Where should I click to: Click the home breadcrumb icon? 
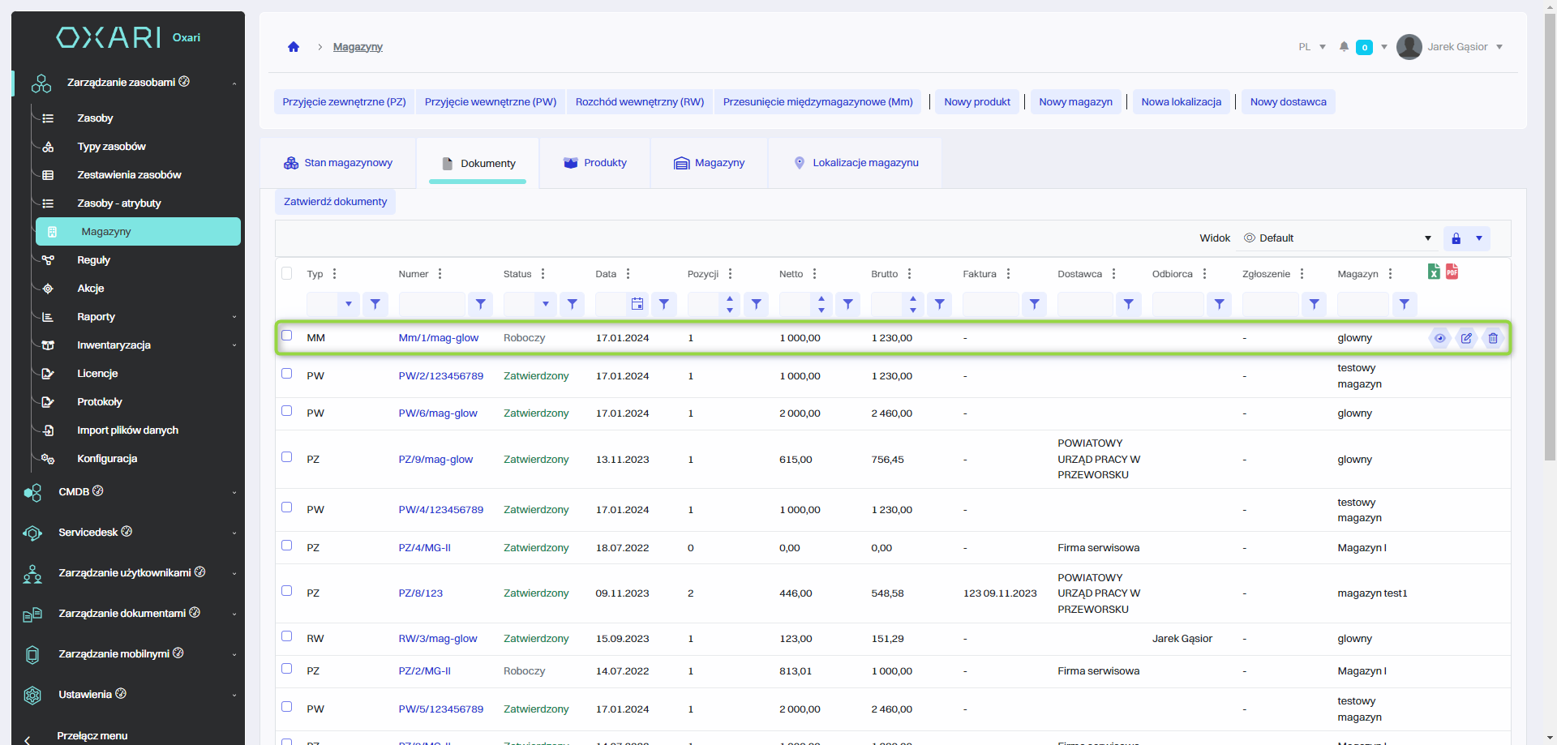[294, 47]
